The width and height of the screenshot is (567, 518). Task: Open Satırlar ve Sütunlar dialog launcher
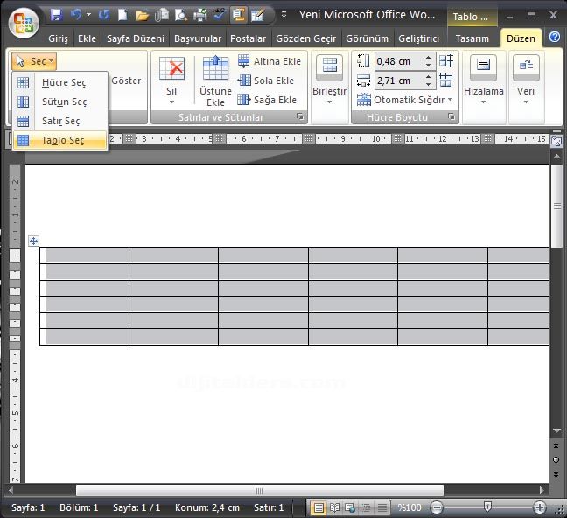pyautogui.click(x=300, y=116)
